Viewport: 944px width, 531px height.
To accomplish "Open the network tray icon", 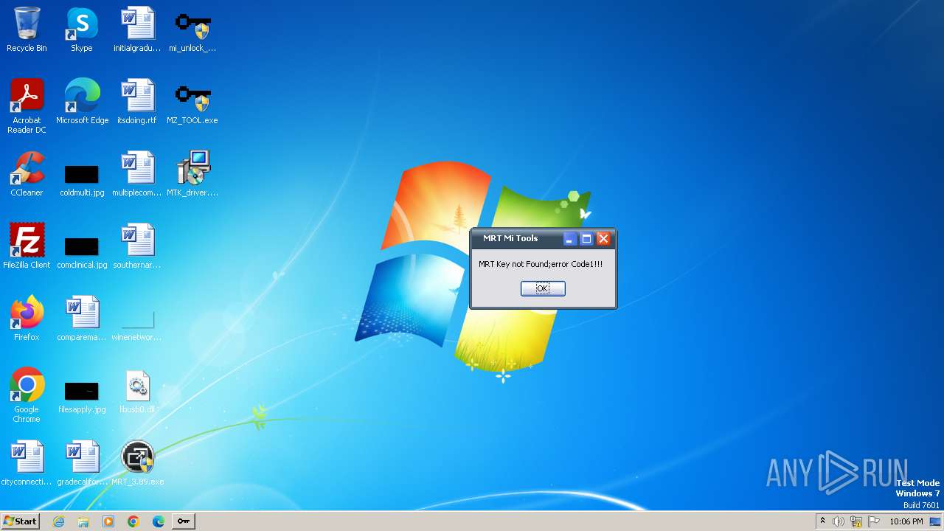I will 856,521.
